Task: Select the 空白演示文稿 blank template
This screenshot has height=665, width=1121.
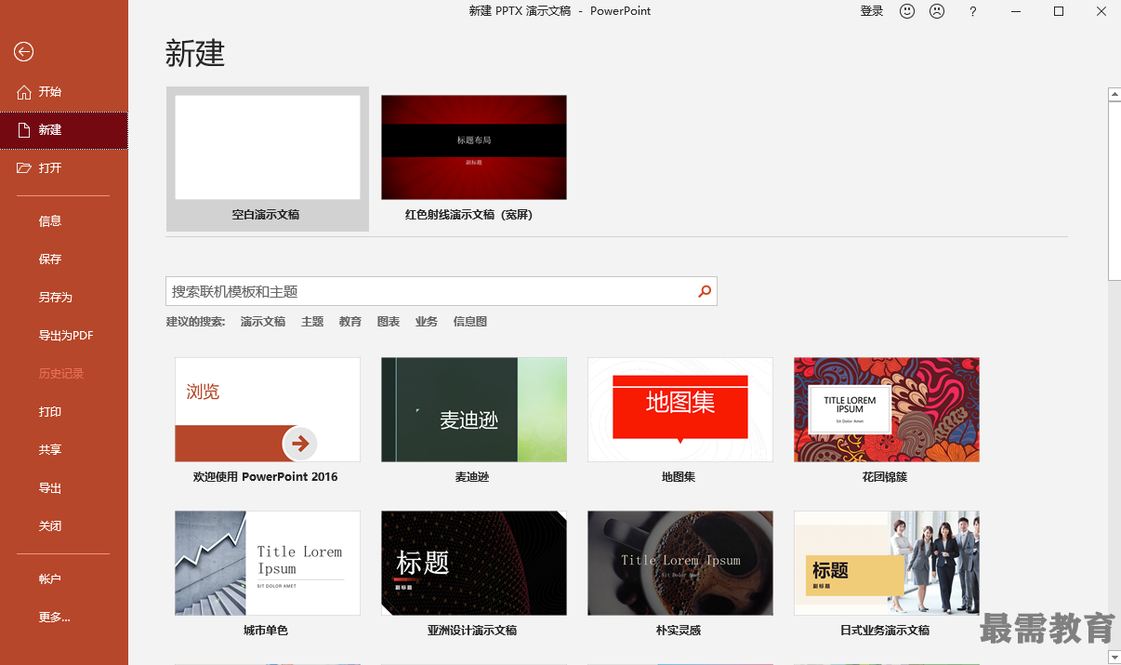Action: [x=268, y=159]
